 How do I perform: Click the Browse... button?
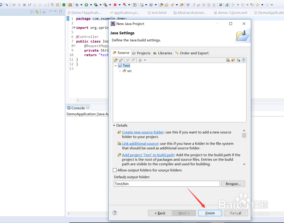(x=233, y=184)
